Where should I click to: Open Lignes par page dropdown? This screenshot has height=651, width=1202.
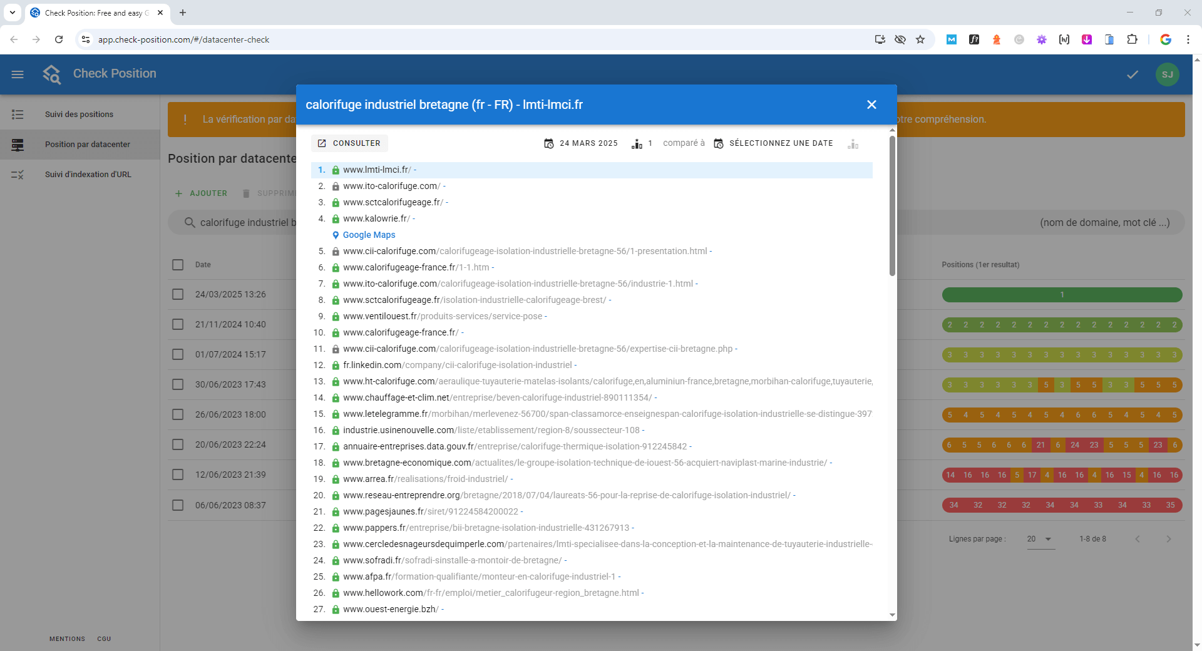coord(1040,539)
